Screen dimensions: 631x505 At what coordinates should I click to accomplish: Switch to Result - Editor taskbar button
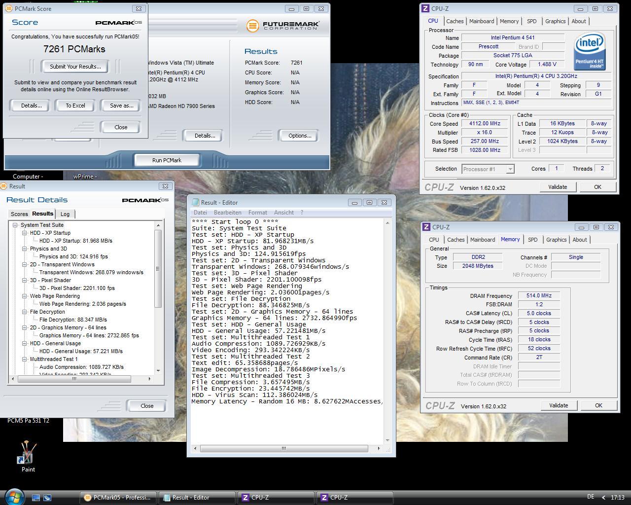197,498
